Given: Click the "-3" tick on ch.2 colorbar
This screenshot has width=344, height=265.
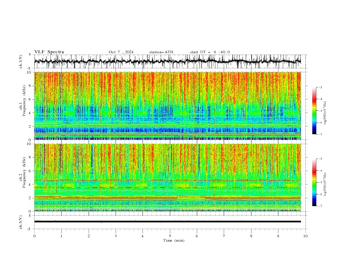Looking at the screenshot, I should pyautogui.click(x=320, y=159).
